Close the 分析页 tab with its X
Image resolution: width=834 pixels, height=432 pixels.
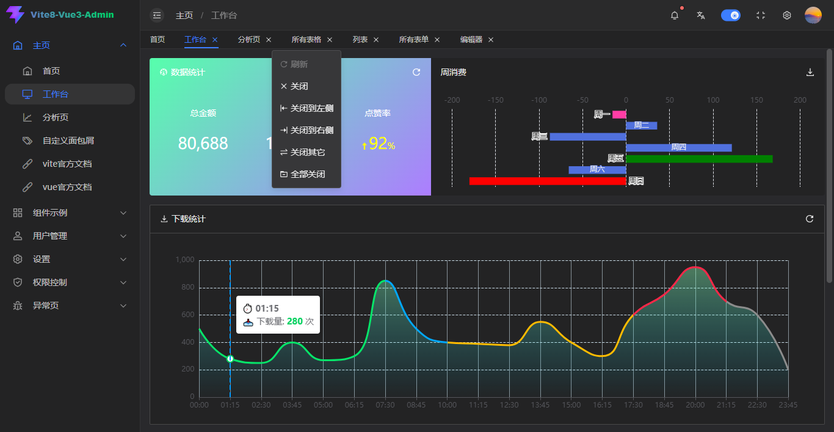pyautogui.click(x=269, y=40)
